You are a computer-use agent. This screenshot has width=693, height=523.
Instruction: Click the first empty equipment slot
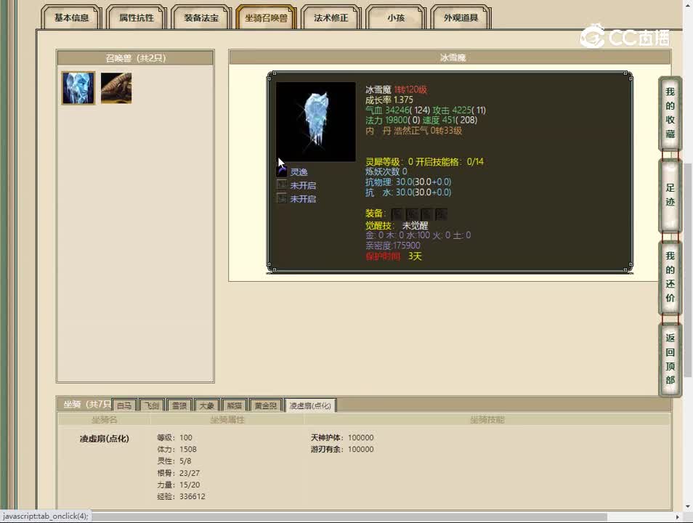click(x=397, y=214)
